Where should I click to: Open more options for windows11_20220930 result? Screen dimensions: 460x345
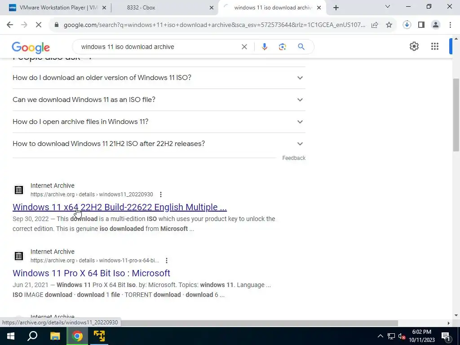(x=160, y=195)
